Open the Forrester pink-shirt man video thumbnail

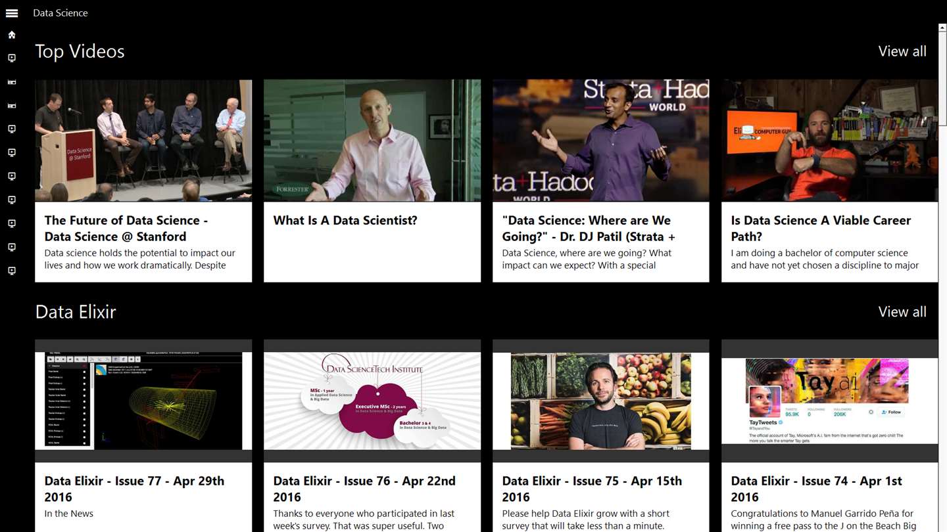click(372, 141)
